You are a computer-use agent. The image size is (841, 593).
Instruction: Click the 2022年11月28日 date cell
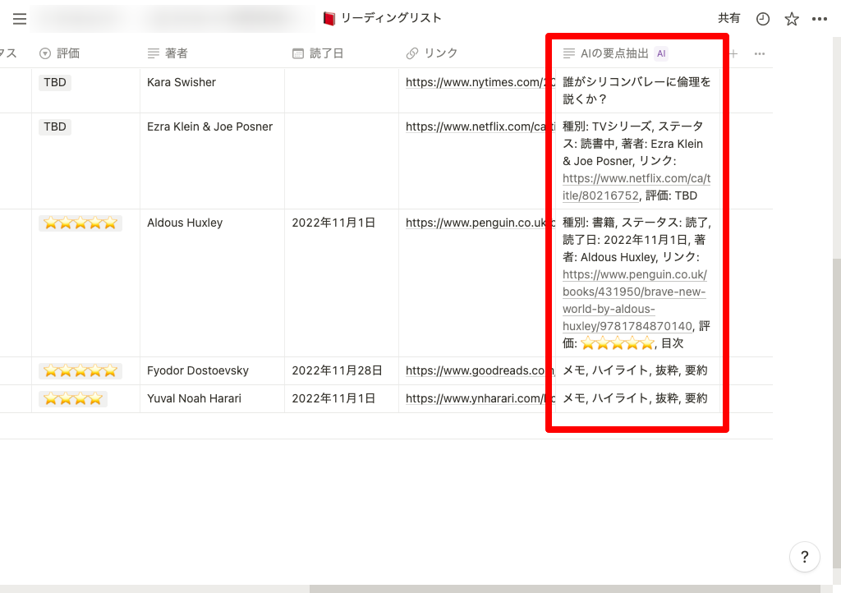pos(337,370)
